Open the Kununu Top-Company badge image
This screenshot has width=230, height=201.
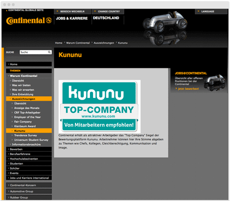coord(100,107)
